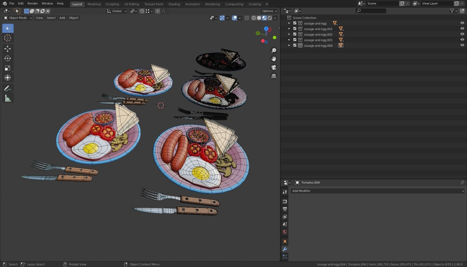Toggle the camera view icon

click(274, 67)
